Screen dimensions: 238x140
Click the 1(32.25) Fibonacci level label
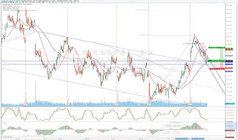pyautogui.click(x=145, y=101)
